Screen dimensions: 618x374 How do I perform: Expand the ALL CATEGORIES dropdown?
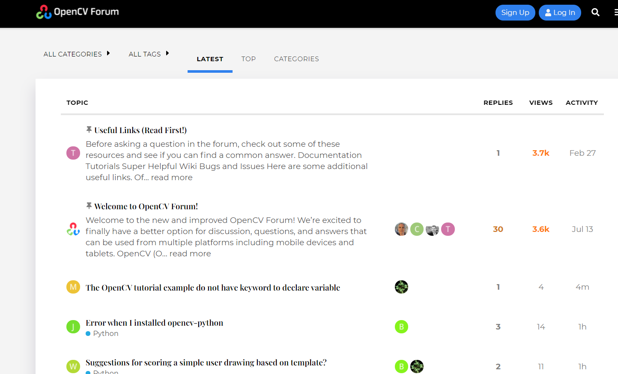[77, 54]
